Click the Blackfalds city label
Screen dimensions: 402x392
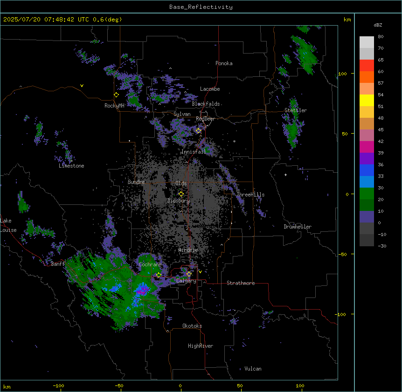206,104
